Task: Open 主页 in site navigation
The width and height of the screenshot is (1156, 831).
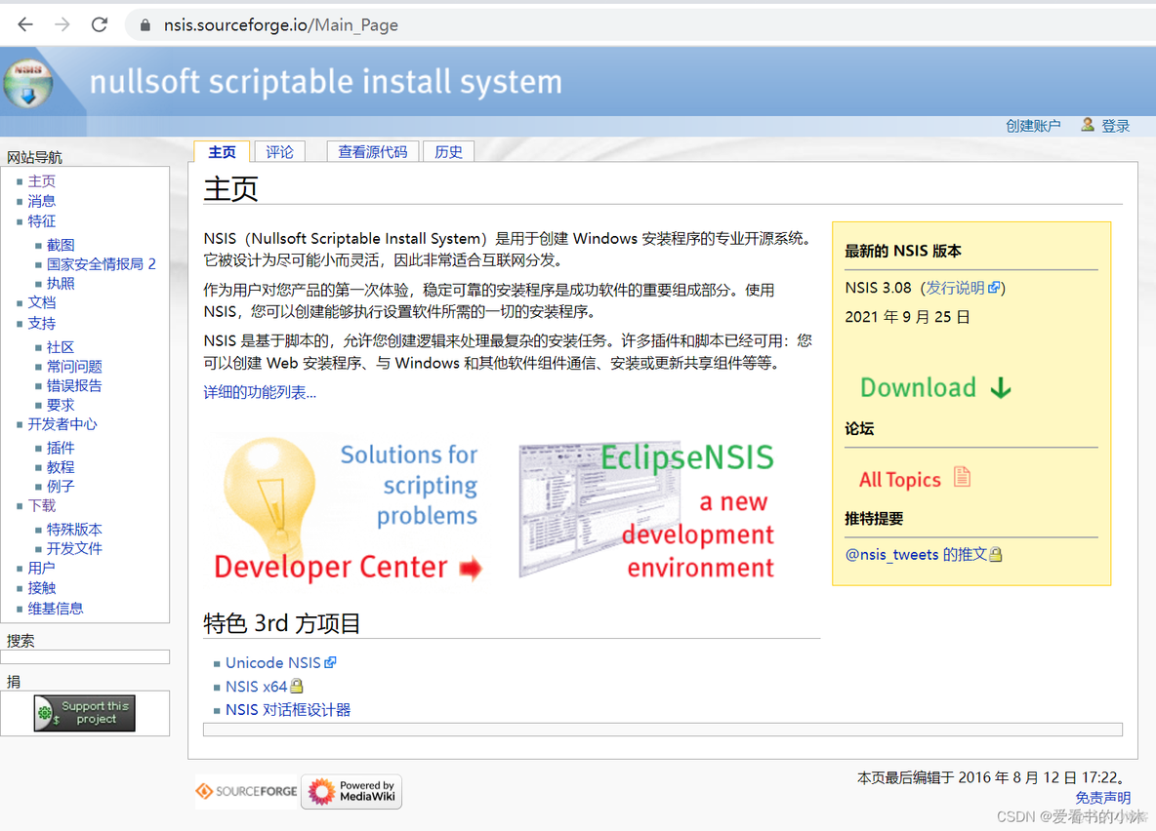Action: point(41,181)
